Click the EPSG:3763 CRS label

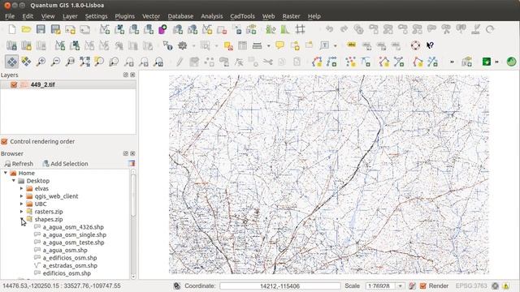tap(471, 286)
